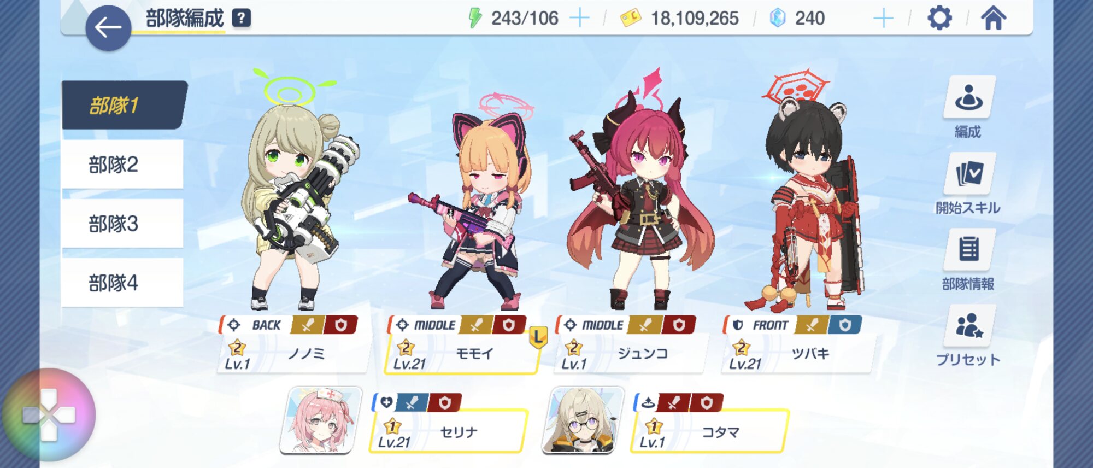This screenshot has width=1093, height=468.
Task: Tap コタマ portrait thumbnail
Action: 583,420
